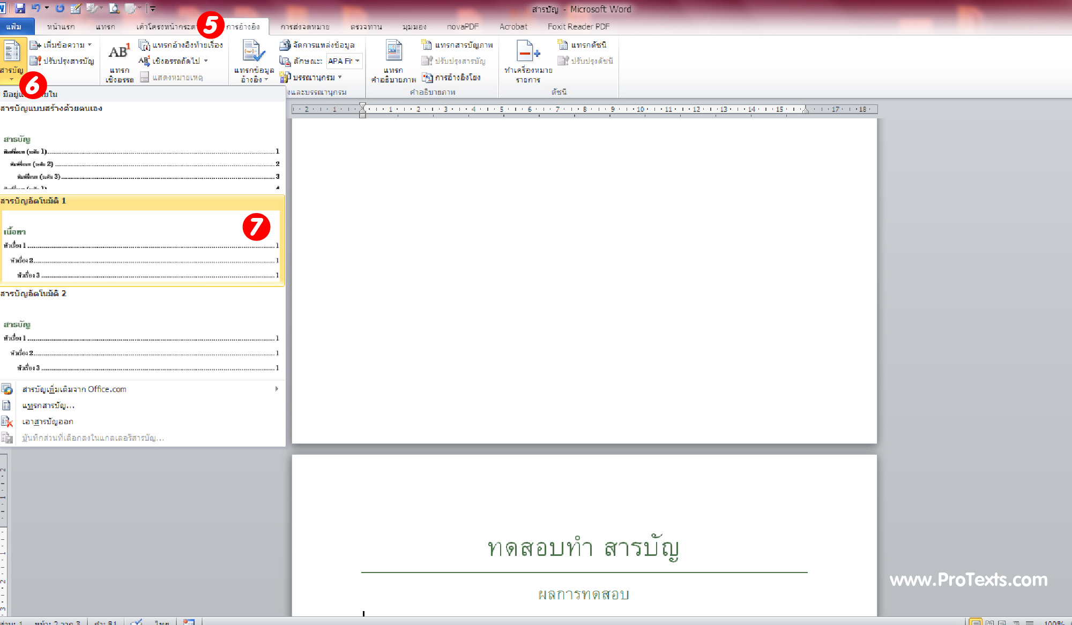Open the Foxit Reader PDF tab
1072x625 pixels.
point(578,26)
